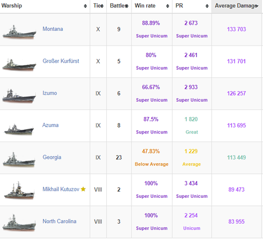Viewport: 263px width, 239px height.
Task: Select average damage value 89 473
Action: 237,190
